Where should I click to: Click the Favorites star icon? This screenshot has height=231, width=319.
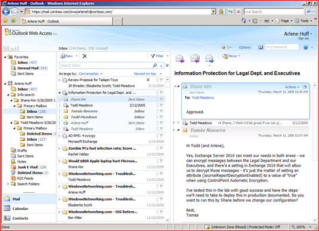click(x=5, y=20)
